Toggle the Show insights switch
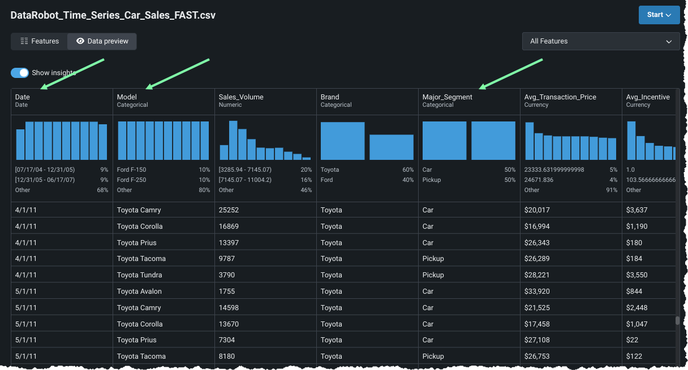 20,73
